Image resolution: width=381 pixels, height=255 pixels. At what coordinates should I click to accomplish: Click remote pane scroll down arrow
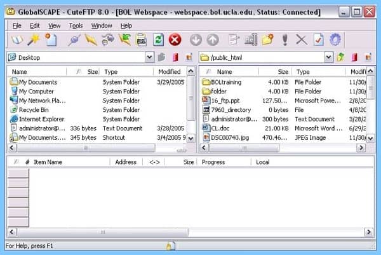pos(370,139)
